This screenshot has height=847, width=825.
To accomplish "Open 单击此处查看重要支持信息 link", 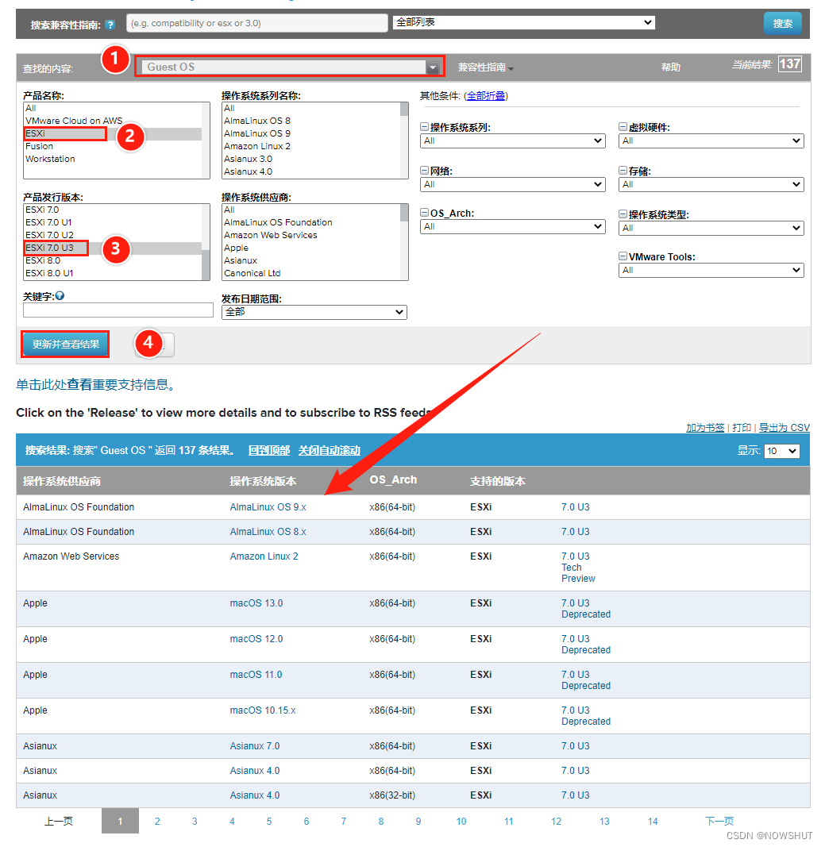I will pos(94,385).
